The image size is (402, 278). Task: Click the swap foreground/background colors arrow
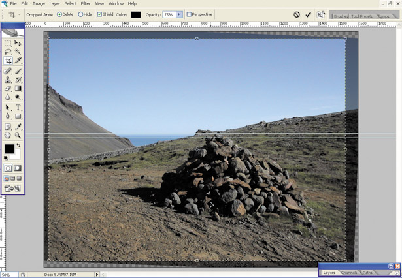18,145
